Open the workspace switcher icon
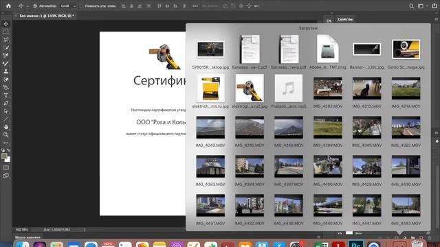440x247 pixels. coord(420,6)
